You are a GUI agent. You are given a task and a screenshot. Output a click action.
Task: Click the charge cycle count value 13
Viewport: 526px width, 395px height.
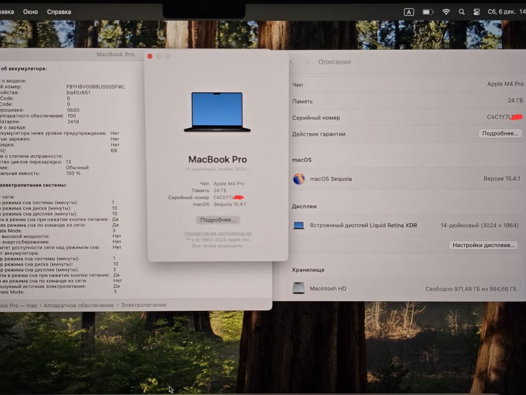tap(68, 161)
